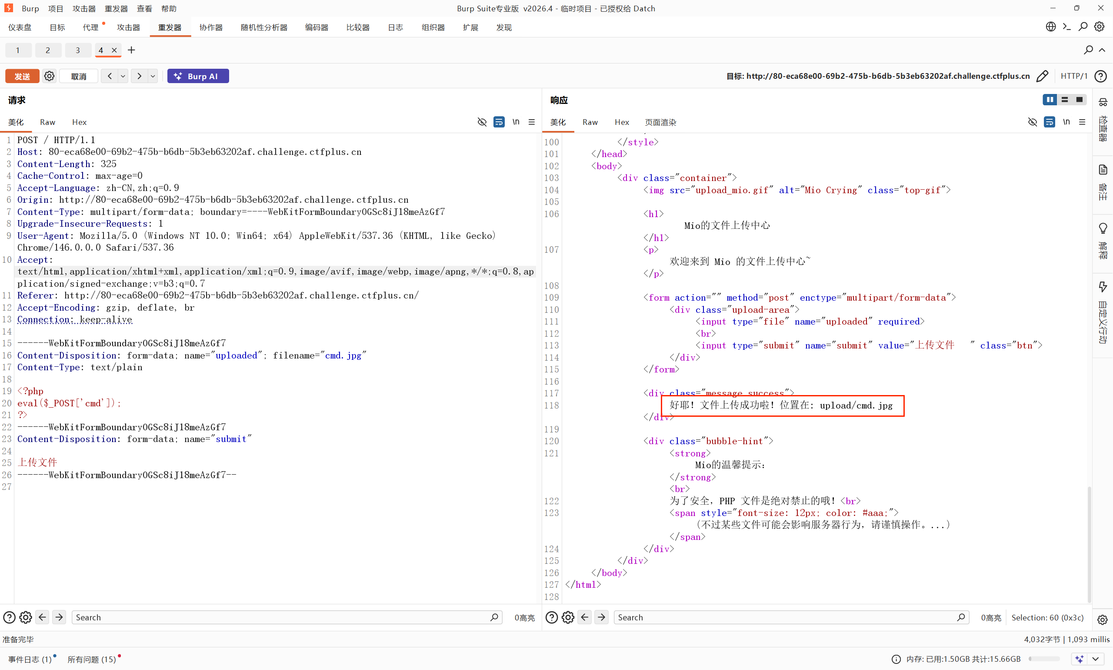Toggle non-printable \n characters in request
Viewport: 1113px width, 670px height.
[x=516, y=122]
